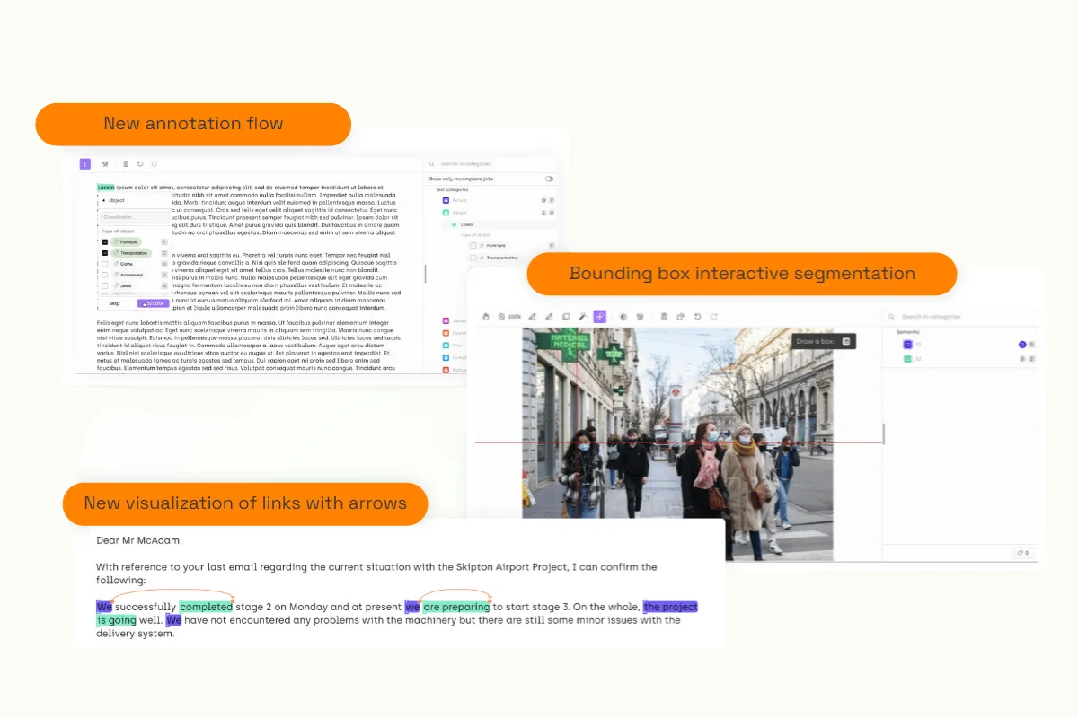Screen dimensions: 1078x718
Task: Click the brightness icon in image toolbar
Action: tap(623, 317)
